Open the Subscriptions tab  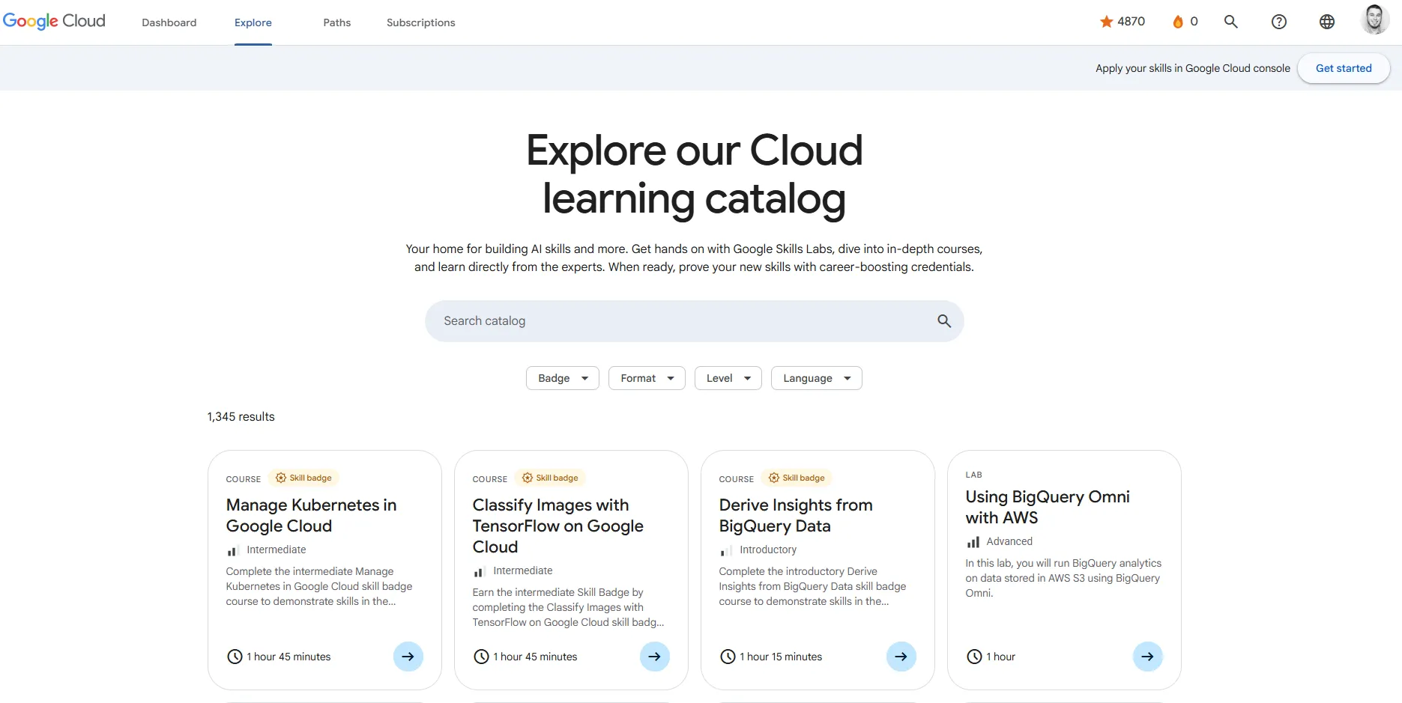point(421,22)
